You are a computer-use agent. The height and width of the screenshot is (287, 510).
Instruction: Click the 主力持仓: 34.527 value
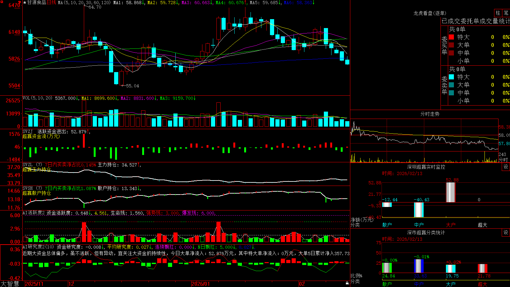119,165
